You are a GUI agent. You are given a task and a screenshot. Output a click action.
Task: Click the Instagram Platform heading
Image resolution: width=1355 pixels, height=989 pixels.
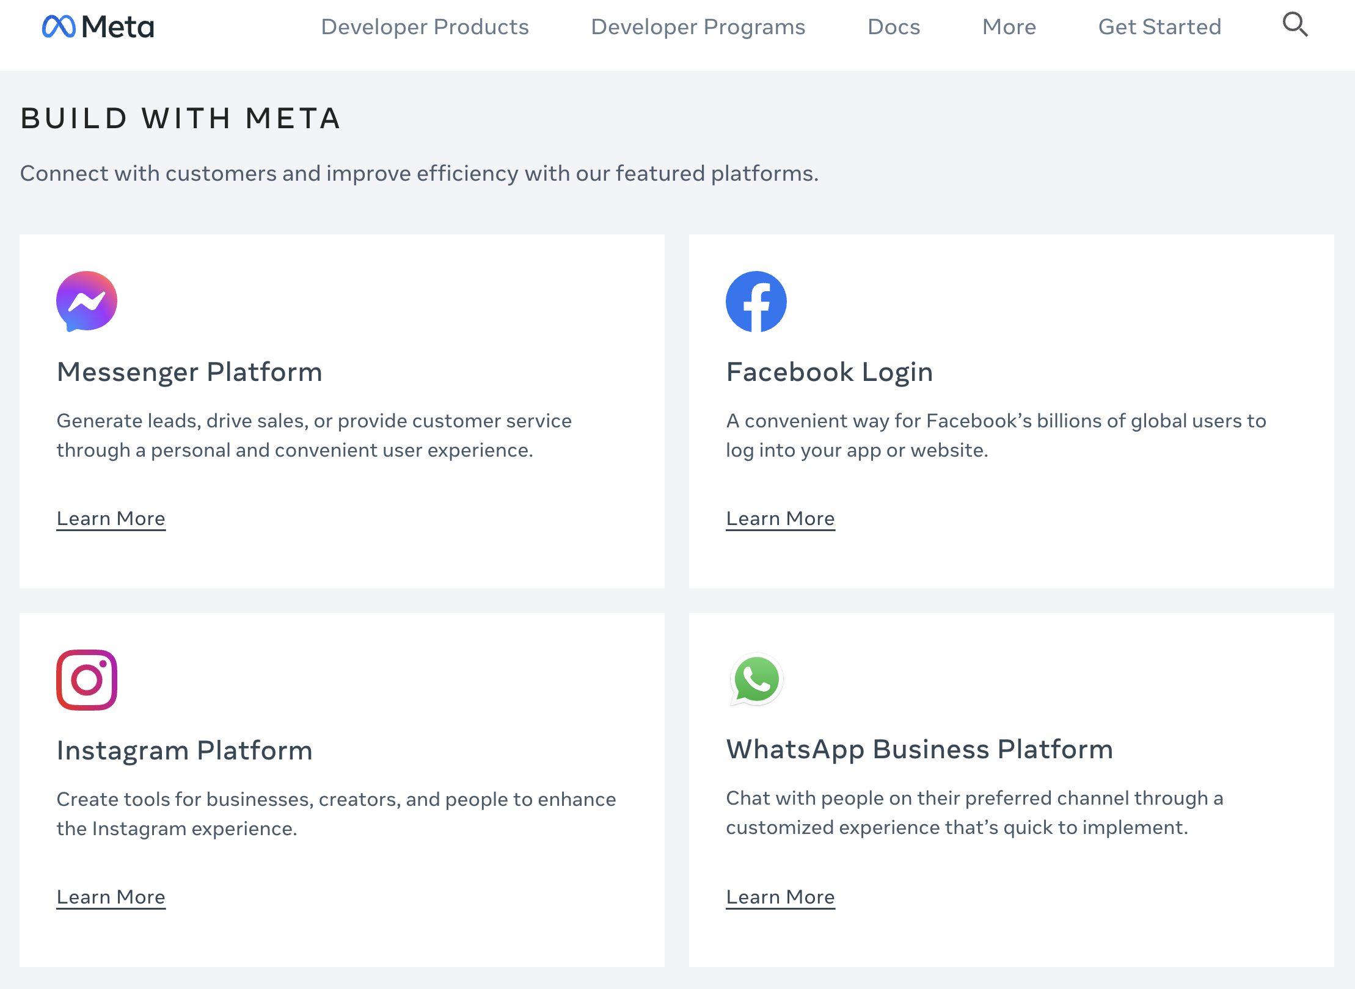click(x=184, y=751)
